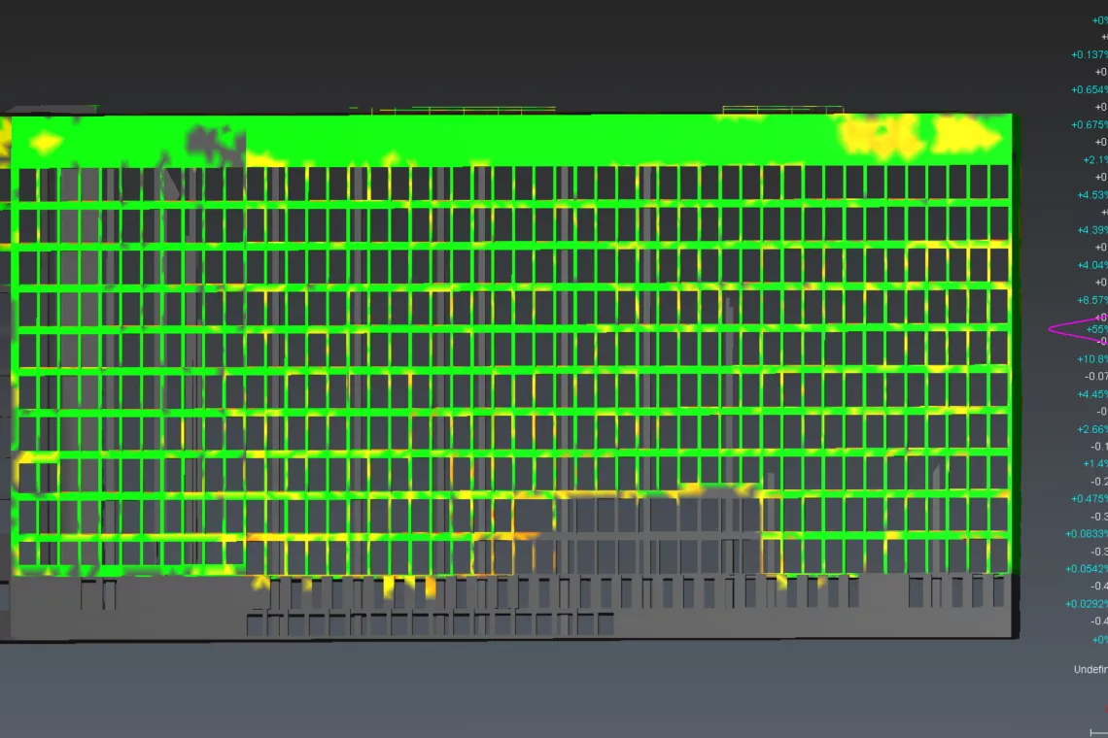Click the +0.475% legend value

pyautogui.click(x=1090, y=499)
